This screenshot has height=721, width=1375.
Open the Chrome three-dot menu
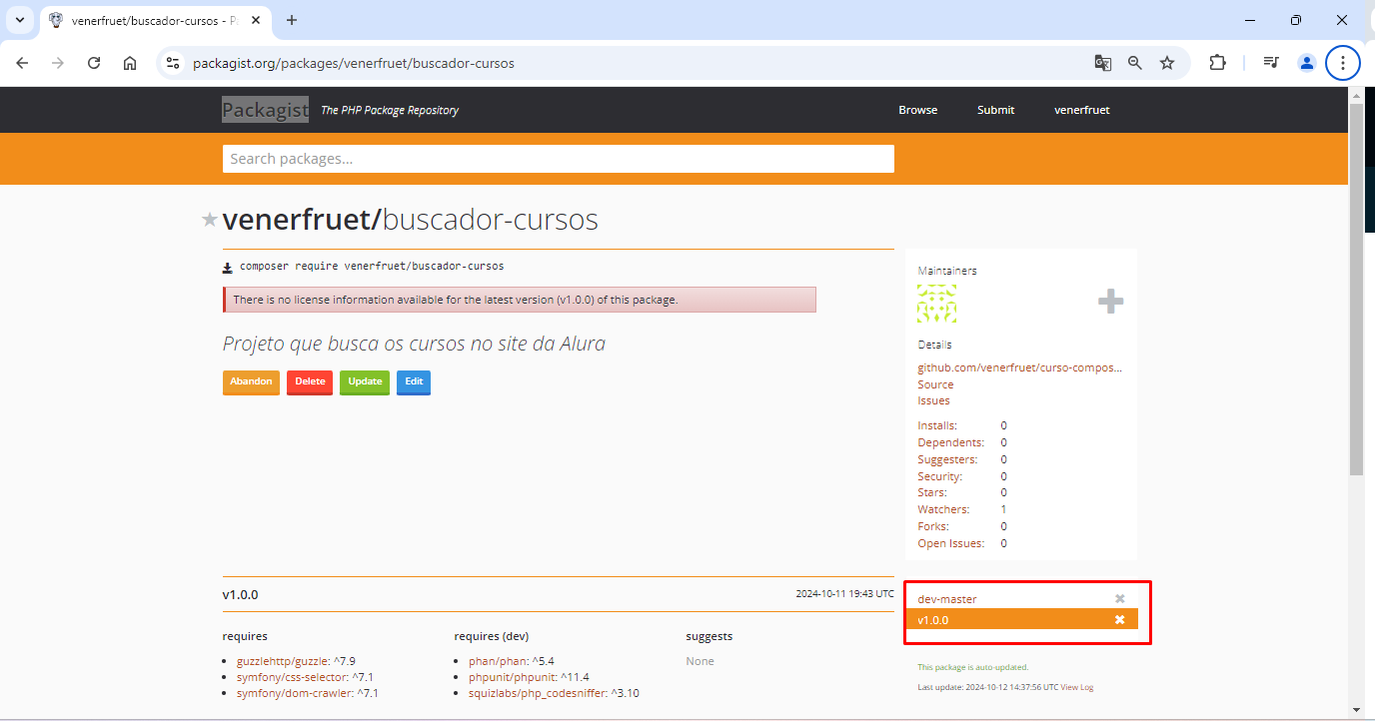pyautogui.click(x=1343, y=63)
